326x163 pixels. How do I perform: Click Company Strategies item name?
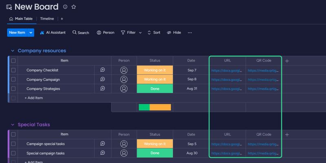43,89
